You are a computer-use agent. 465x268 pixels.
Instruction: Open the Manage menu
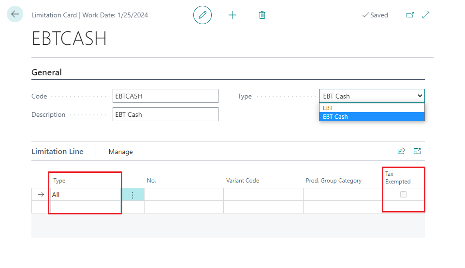(120, 152)
